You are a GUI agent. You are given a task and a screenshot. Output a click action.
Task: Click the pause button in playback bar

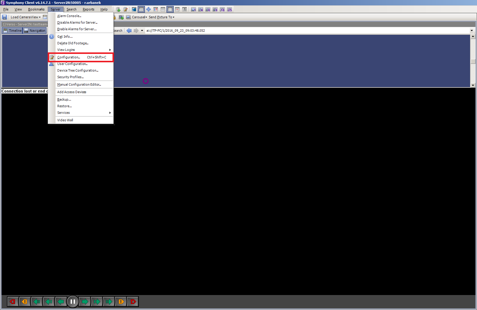pyautogui.click(x=73, y=302)
